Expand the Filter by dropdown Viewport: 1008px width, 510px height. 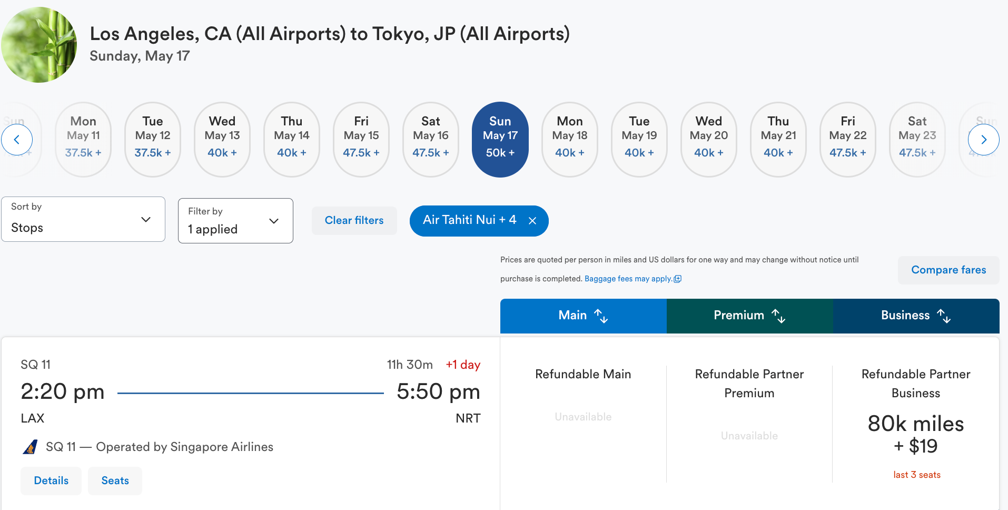click(x=235, y=221)
